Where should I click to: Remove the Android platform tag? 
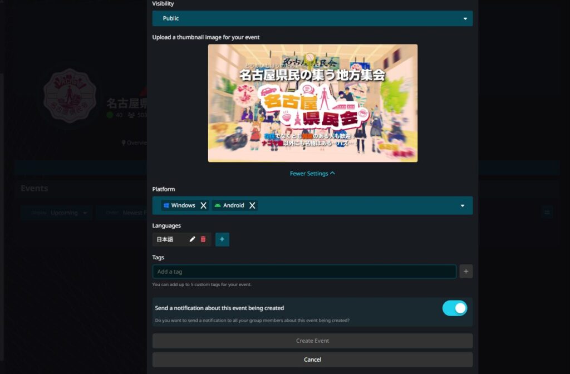point(252,205)
